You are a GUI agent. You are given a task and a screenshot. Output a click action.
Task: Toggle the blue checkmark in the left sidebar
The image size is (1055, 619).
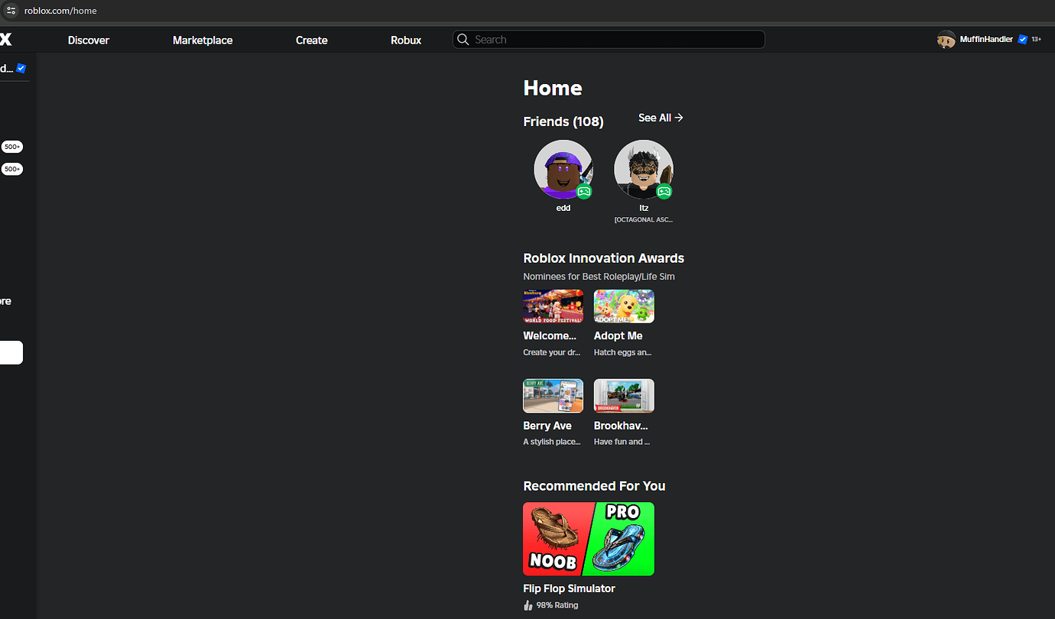pyautogui.click(x=21, y=68)
